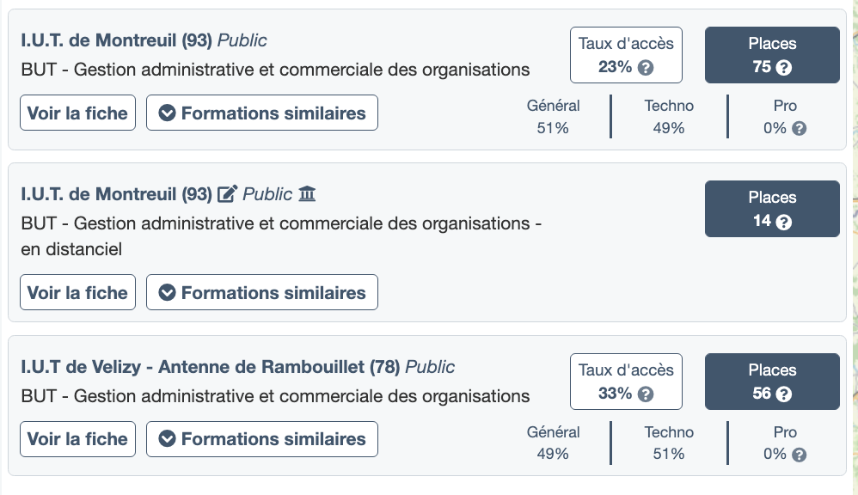Viewport: 858px width, 495px height.
Task: Click the I.U.T de Velizy title
Action: click(210, 367)
